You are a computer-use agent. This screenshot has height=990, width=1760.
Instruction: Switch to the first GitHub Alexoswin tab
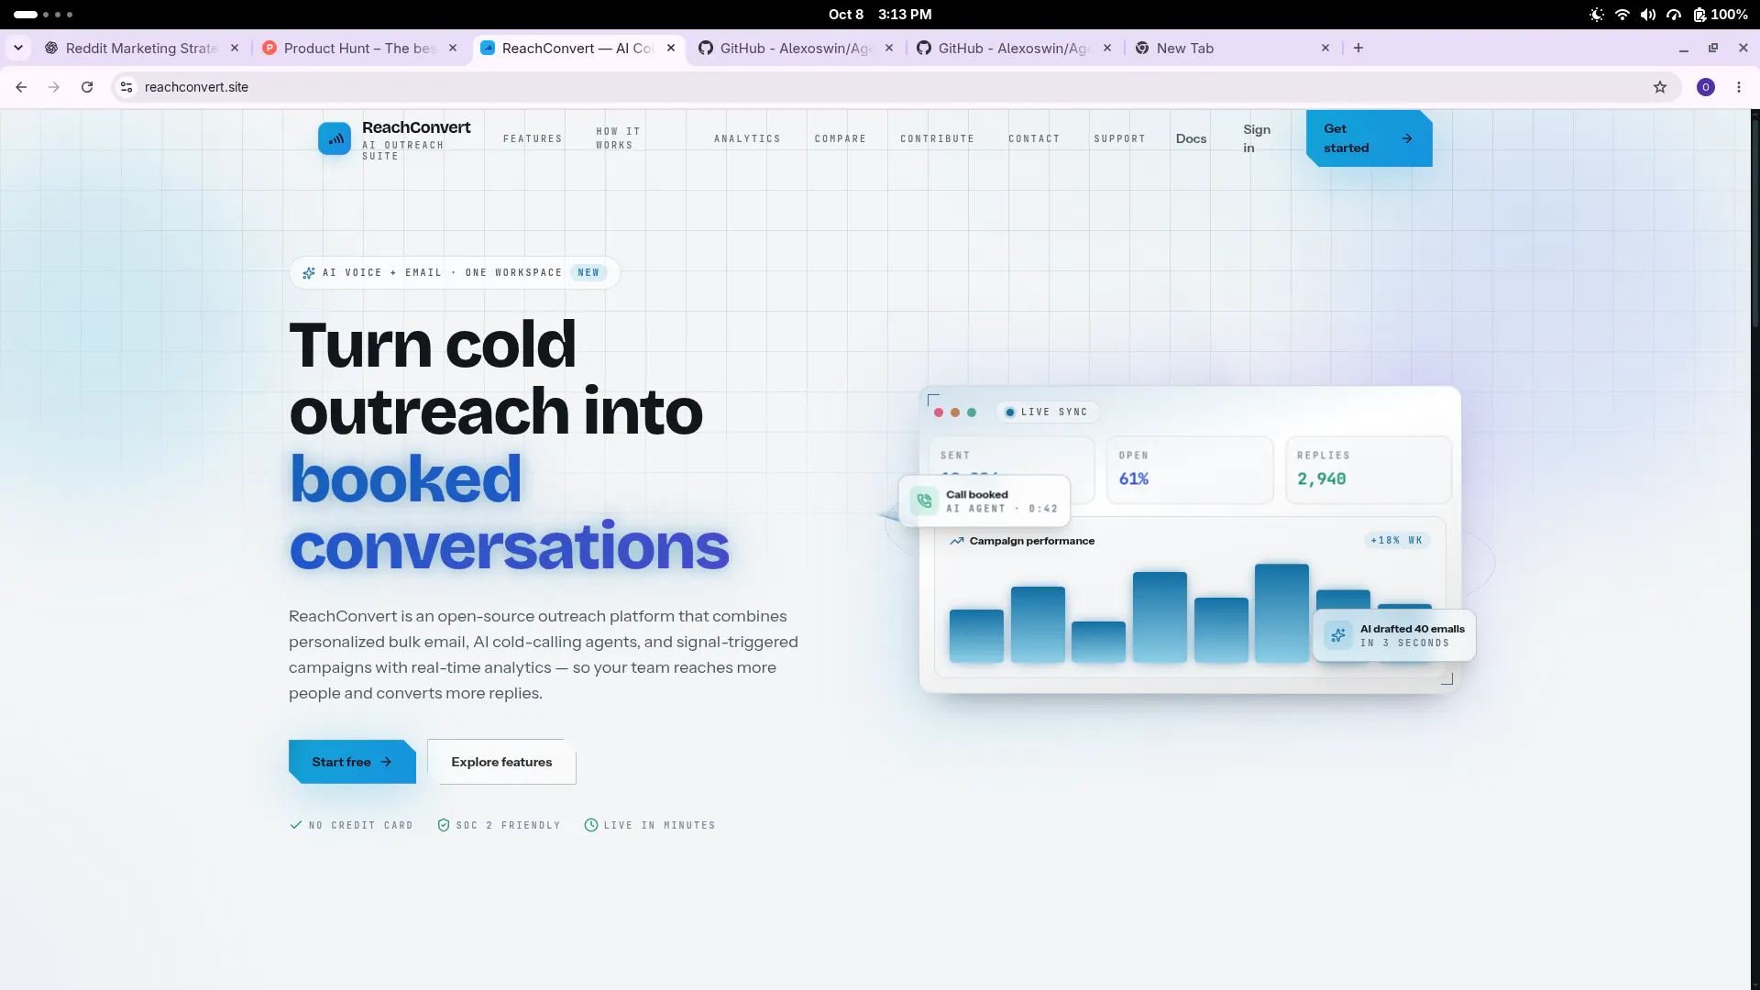pyautogui.click(x=795, y=48)
